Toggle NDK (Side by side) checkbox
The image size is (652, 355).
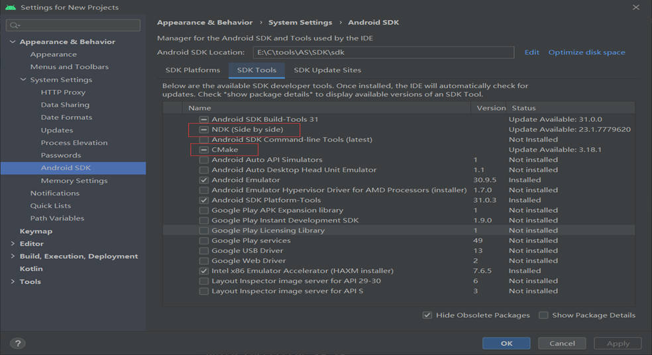(x=204, y=130)
